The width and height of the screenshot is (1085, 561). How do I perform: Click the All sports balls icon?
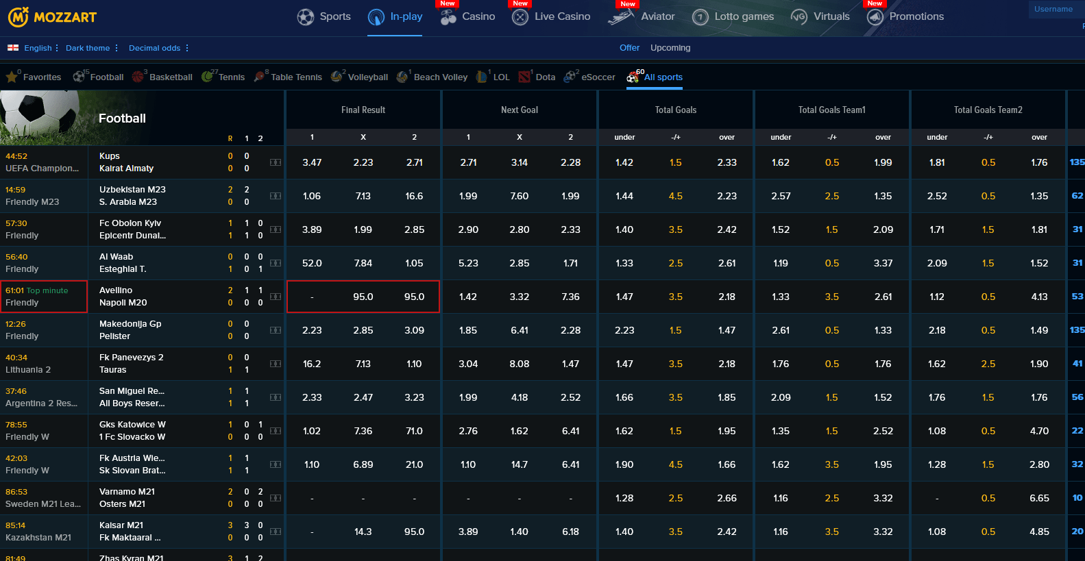click(633, 77)
